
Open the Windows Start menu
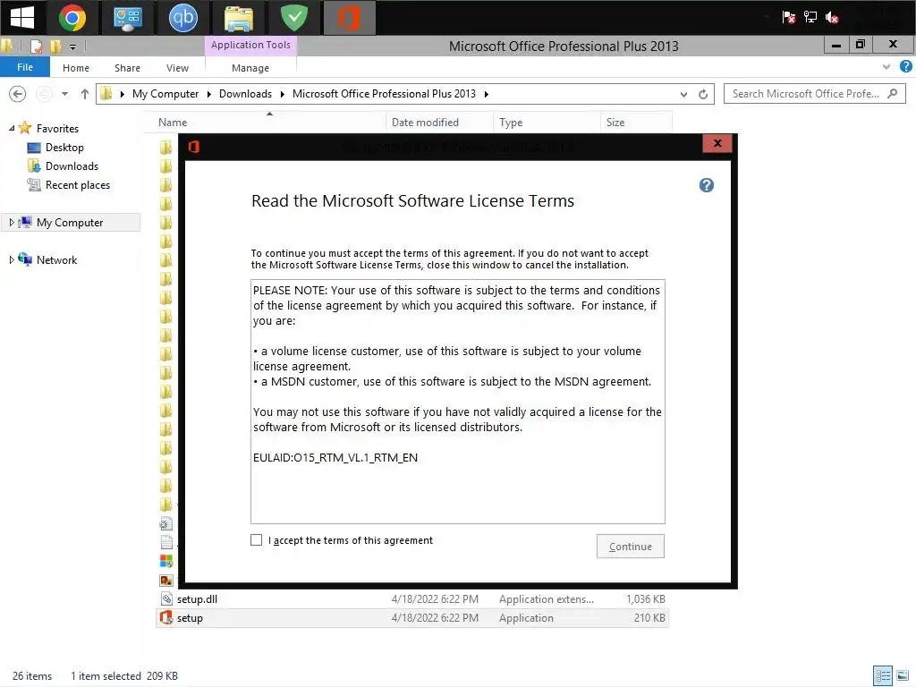coord(22,18)
